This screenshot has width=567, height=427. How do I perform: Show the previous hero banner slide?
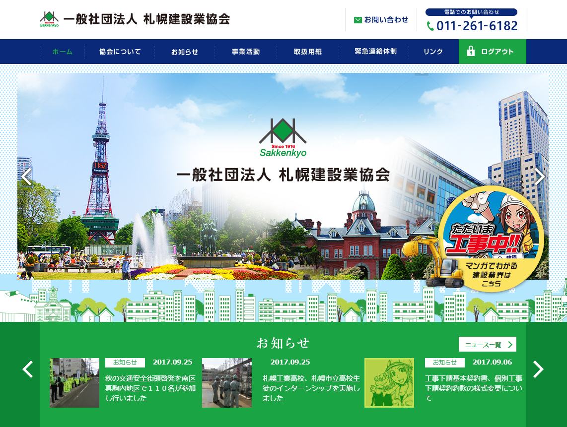[26, 177]
